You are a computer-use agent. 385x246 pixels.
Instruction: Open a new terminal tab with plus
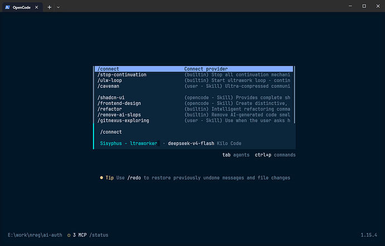point(49,7)
